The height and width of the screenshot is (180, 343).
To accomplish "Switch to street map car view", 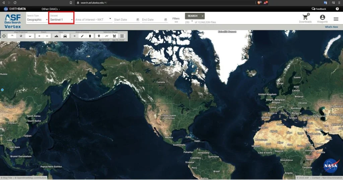I will pyautogui.click(x=65, y=36).
